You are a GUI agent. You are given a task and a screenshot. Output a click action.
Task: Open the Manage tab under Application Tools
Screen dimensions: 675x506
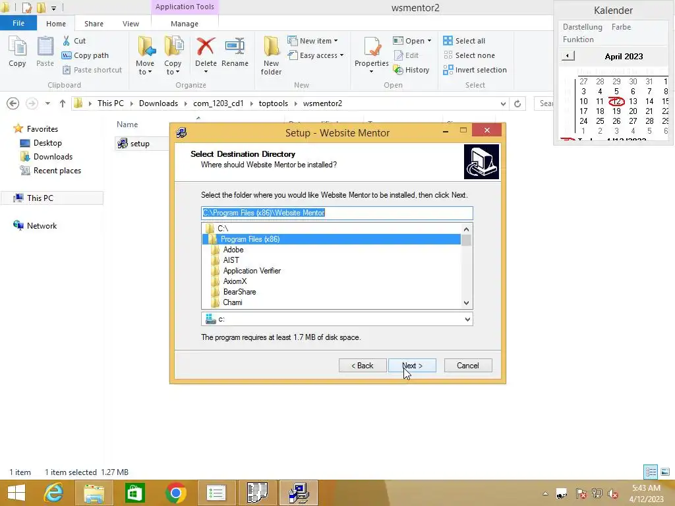[x=185, y=24]
